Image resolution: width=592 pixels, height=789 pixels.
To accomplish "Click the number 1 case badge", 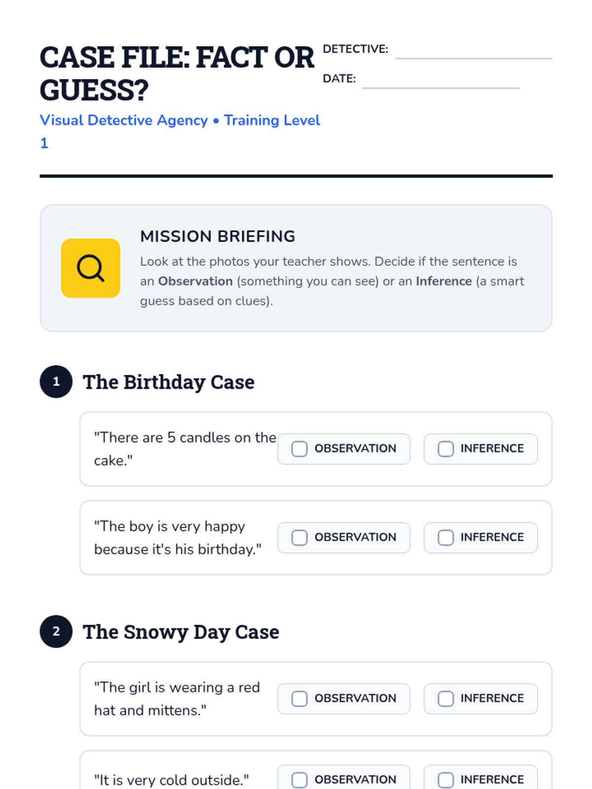I will coord(56,382).
